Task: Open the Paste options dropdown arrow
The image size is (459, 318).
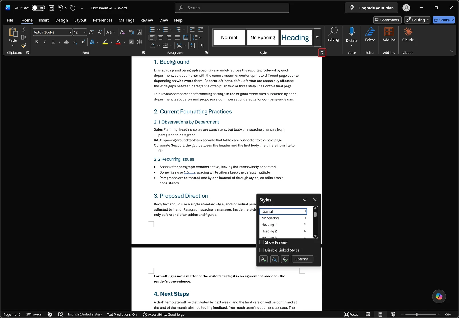Action: click(13, 45)
